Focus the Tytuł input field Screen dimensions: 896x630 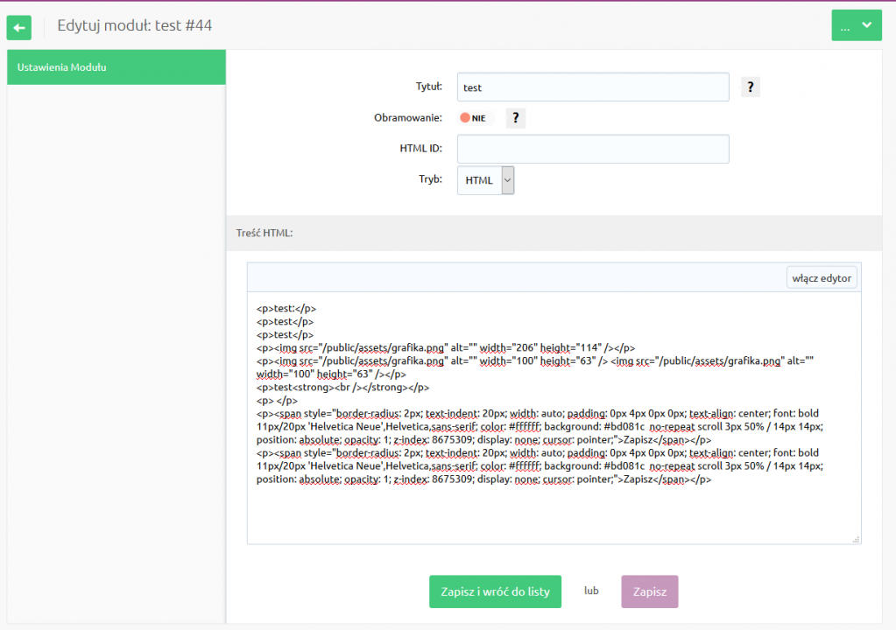pos(593,87)
